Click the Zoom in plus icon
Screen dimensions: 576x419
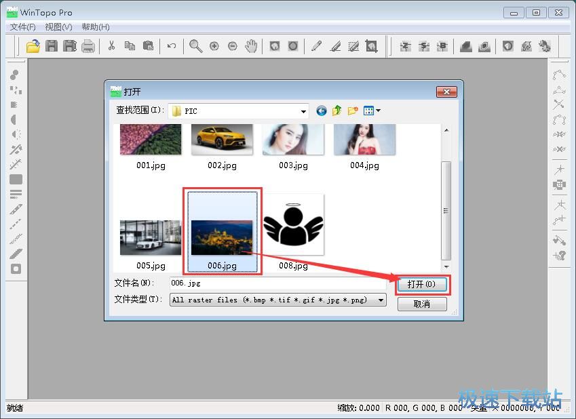(x=214, y=46)
